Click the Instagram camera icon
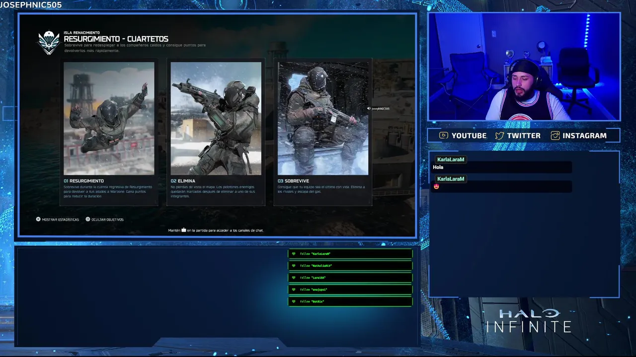Image resolution: width=636 pixels, height=357 pixels. (555, 135)
